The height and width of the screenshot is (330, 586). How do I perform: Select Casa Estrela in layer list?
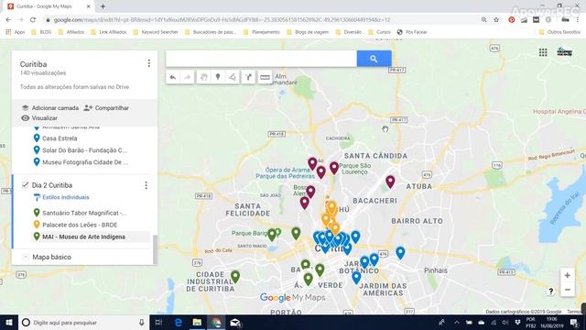pos(60,138)
